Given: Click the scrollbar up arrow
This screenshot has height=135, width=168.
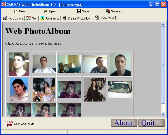Looking at the screenshot, I should point(163,25).
